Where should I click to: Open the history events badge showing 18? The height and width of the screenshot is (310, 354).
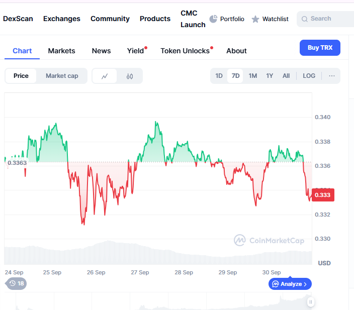16,283
